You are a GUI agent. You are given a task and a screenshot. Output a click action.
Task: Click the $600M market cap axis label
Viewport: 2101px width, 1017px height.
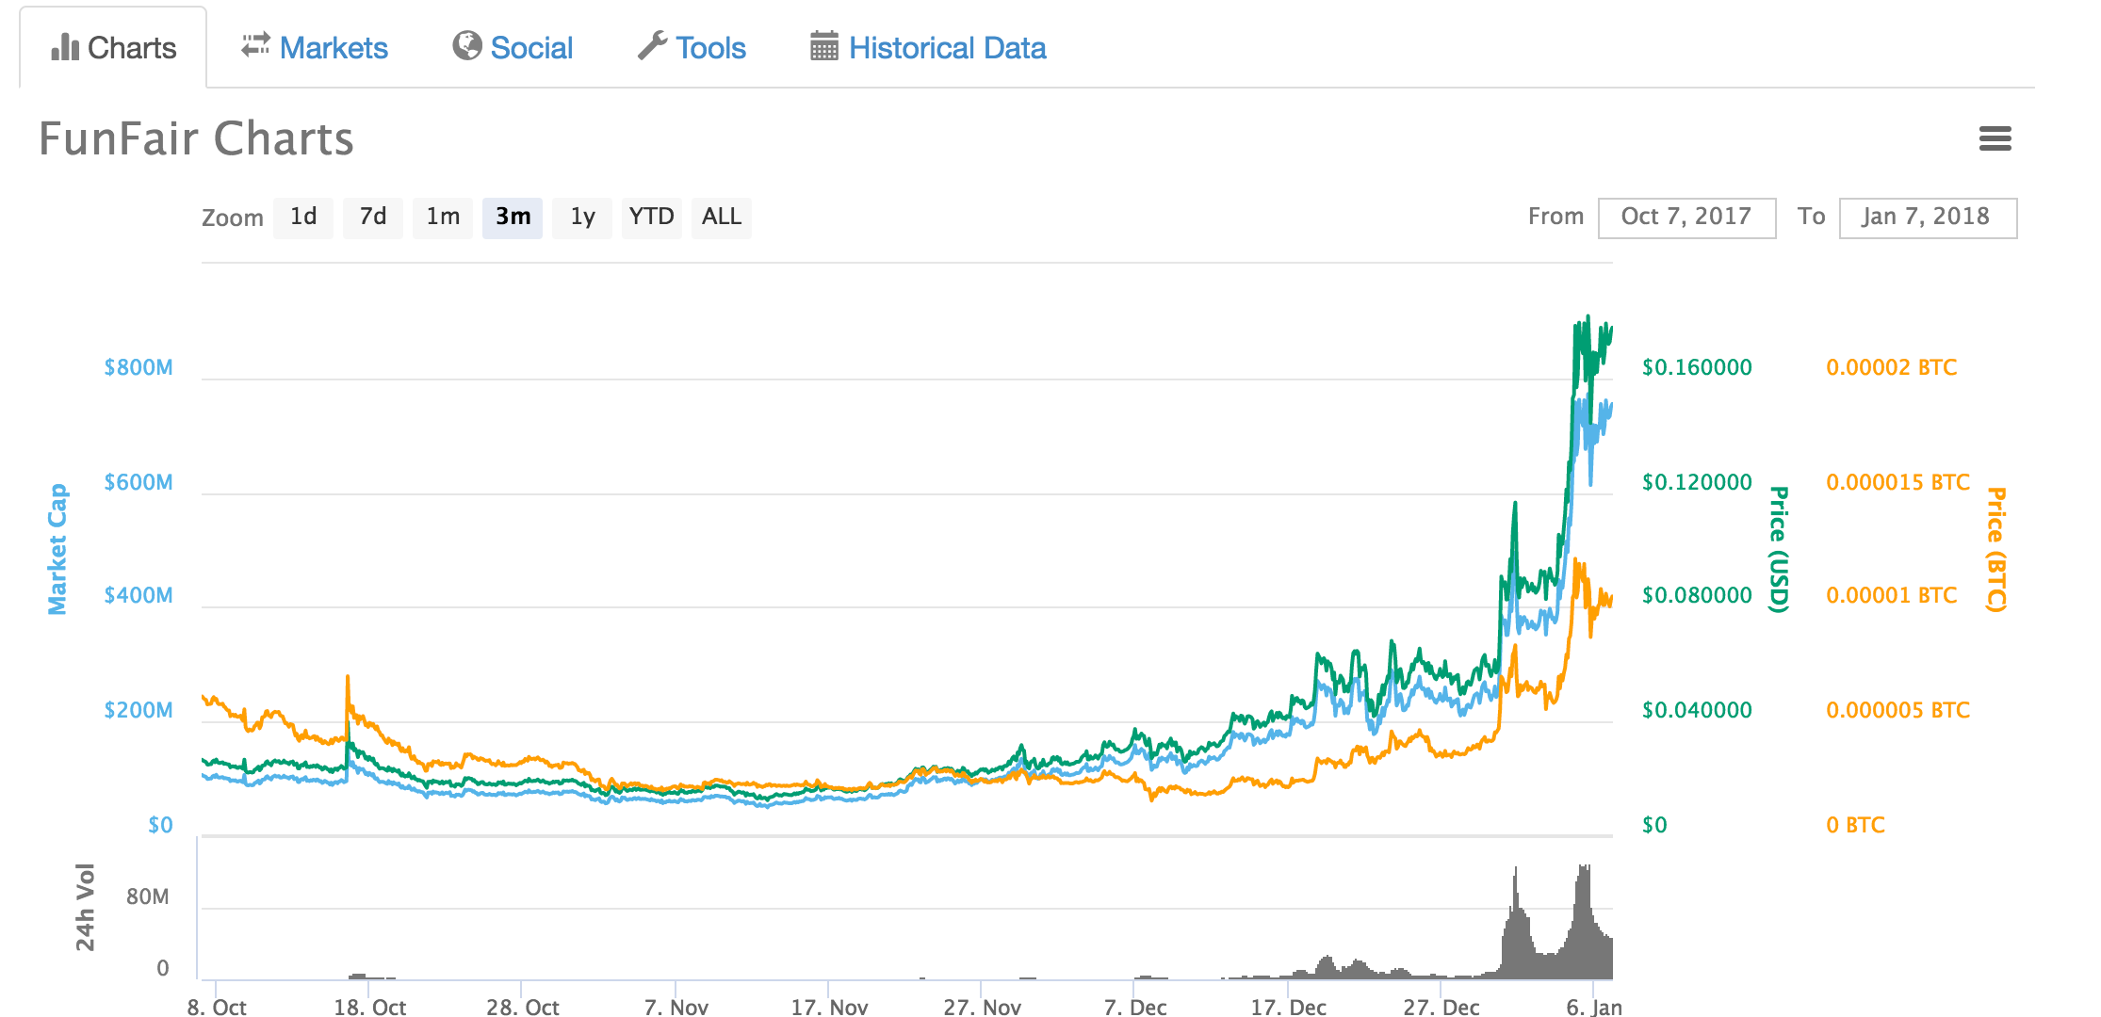tap(138, 482)
